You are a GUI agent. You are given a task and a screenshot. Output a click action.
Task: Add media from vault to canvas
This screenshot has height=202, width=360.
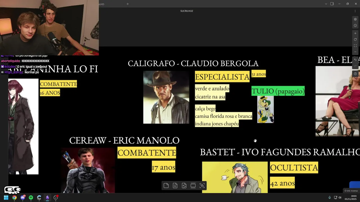[x=184, y=185]
